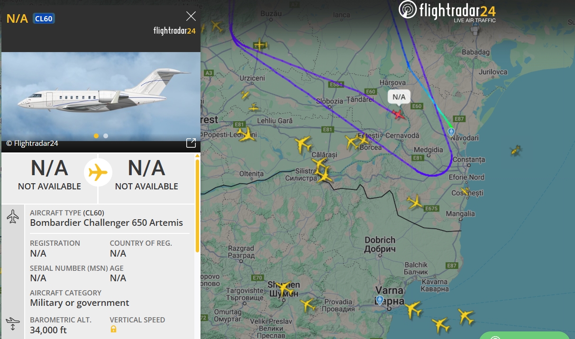Close the N/A flight details panel
Screen dimensions: 575x339
191,17
